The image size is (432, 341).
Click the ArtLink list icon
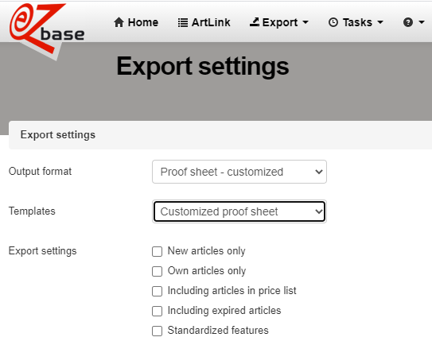coord(183,22)
